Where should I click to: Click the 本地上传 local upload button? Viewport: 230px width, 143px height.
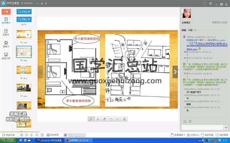coord(24,12)
